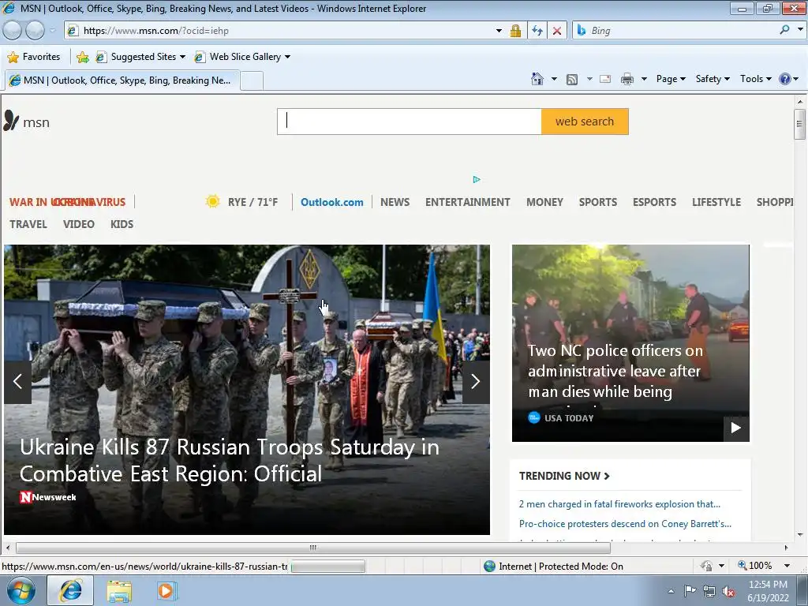This screenshot has height=606, width=808.
Task: Open the search provider dropdown arrow
Action: 800,30
